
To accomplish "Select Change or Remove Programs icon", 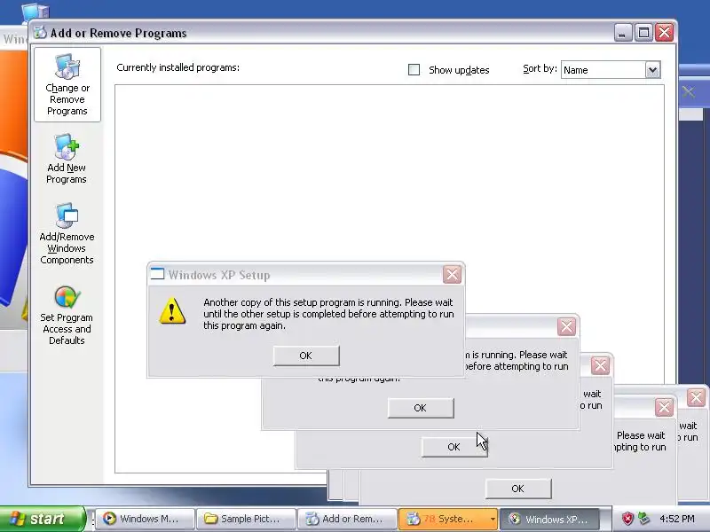I will (67, 84).
